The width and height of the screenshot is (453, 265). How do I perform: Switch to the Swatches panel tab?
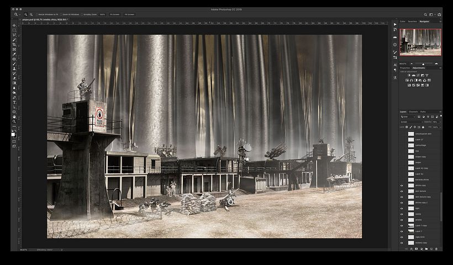click(412, 22)
